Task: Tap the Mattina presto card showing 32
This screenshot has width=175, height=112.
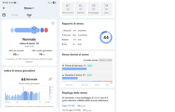Action: pos(68,9)
